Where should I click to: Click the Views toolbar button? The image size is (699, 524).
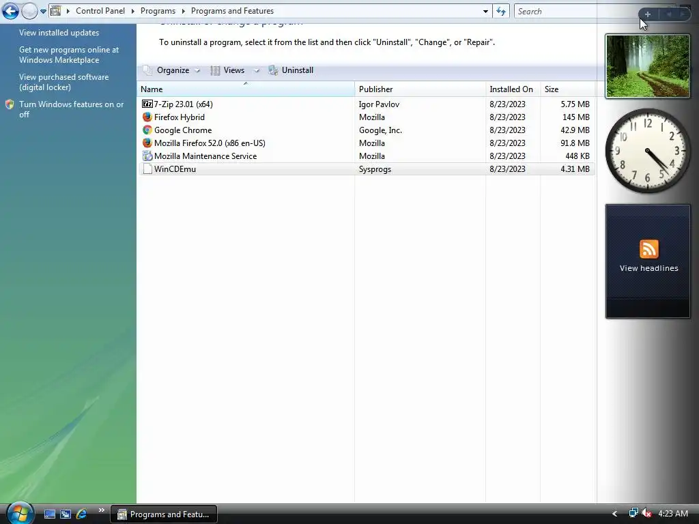(228, 70)
